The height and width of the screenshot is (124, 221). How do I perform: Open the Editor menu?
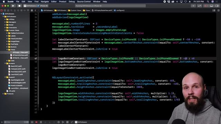pyautogui.click(x=54, y=1)
